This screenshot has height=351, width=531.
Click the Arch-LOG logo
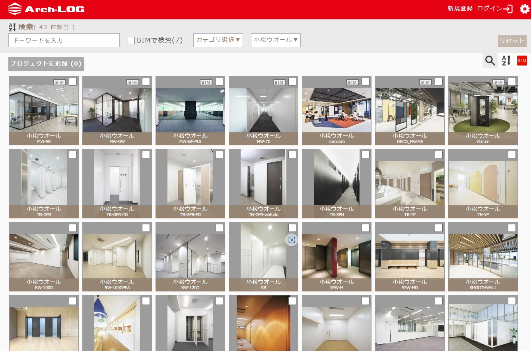46,9
